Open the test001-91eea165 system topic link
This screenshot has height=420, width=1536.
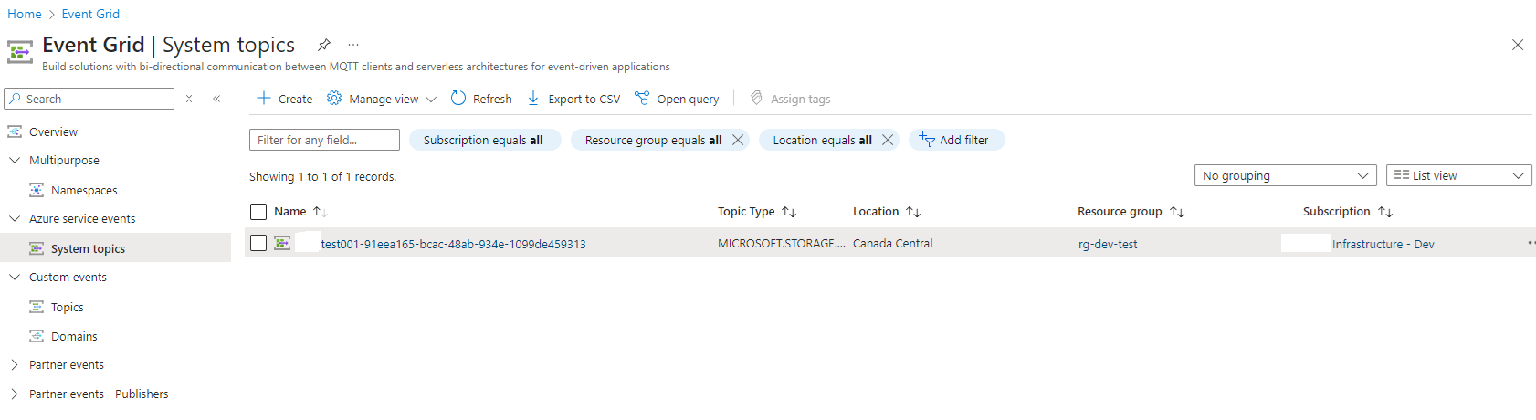point(453,244)
